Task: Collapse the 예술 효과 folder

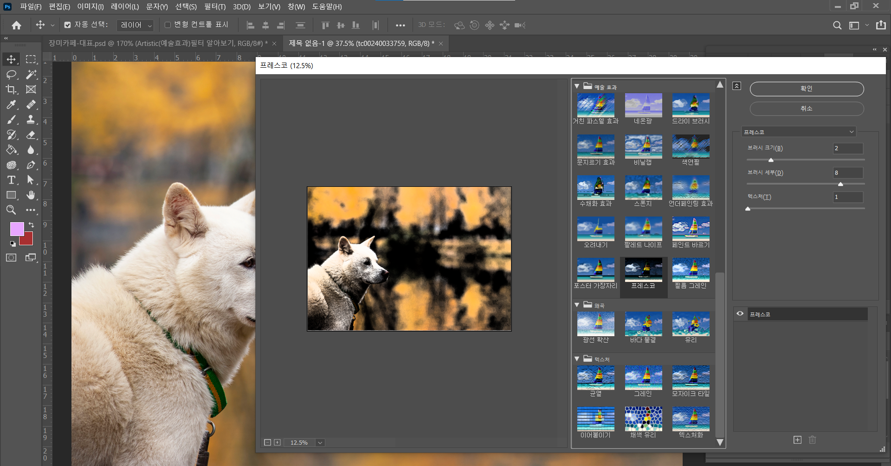Action: pos(577,87)
